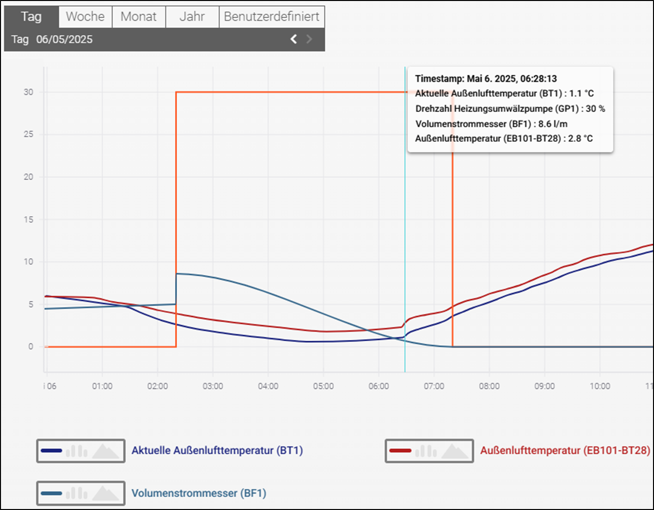654x510 pixels.
Task: Set area chart style for Aktuelle Außenlufttemperatur (BT1)
Action: pos(106,450)
